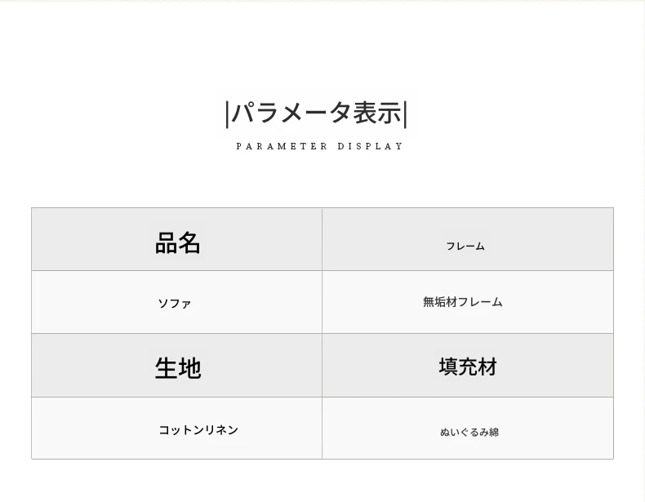Viewport: 645px width, 502px height.
Task: Click the top border of the table
Action: click(x=322, y=208)
